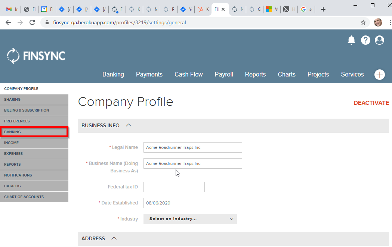Open the notifications bell icon
The image size is (392, 247).
351,40
